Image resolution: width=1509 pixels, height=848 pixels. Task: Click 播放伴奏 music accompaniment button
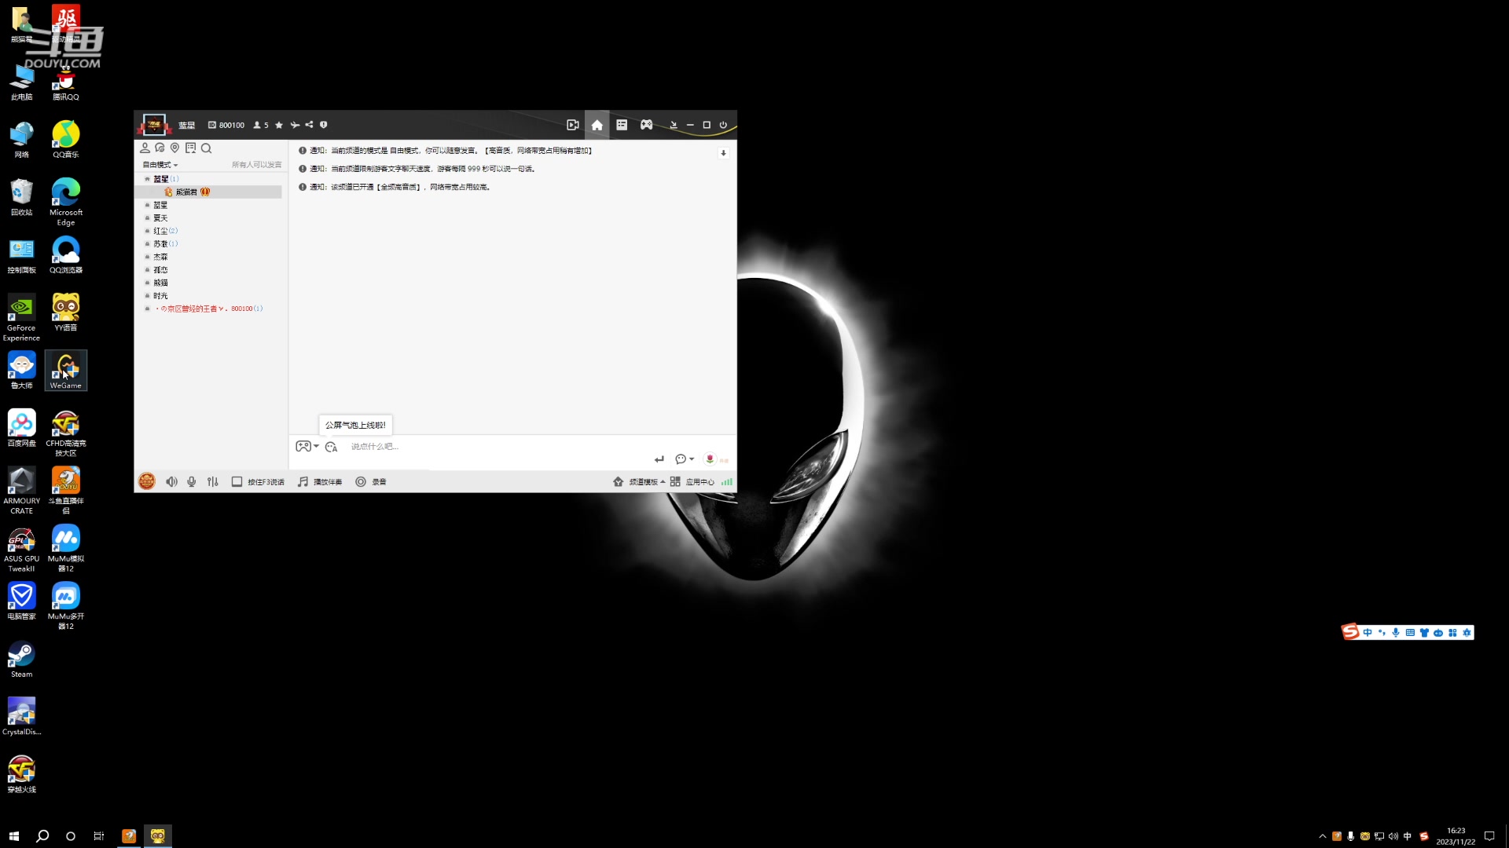320,481
